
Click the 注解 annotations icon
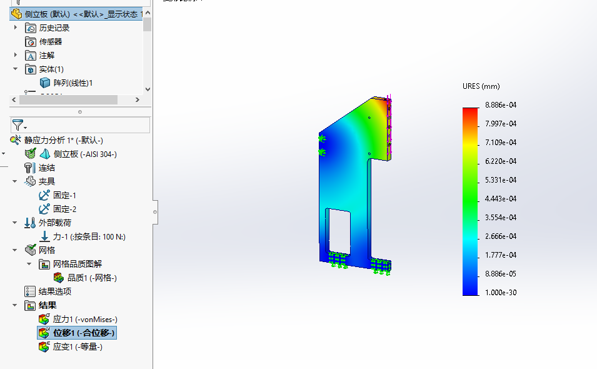pyautogui.click(x=31, y=56)
